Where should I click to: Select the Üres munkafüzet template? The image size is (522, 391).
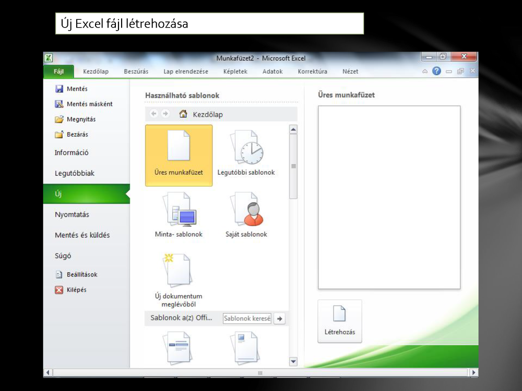179,155
